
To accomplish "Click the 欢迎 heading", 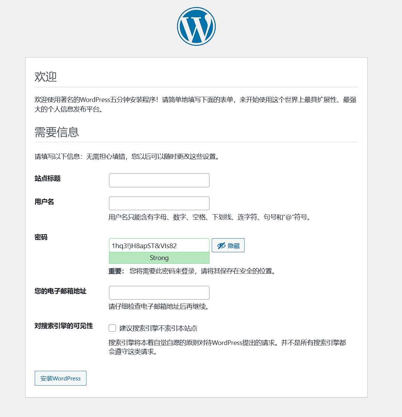I will (x=45, y=76).
